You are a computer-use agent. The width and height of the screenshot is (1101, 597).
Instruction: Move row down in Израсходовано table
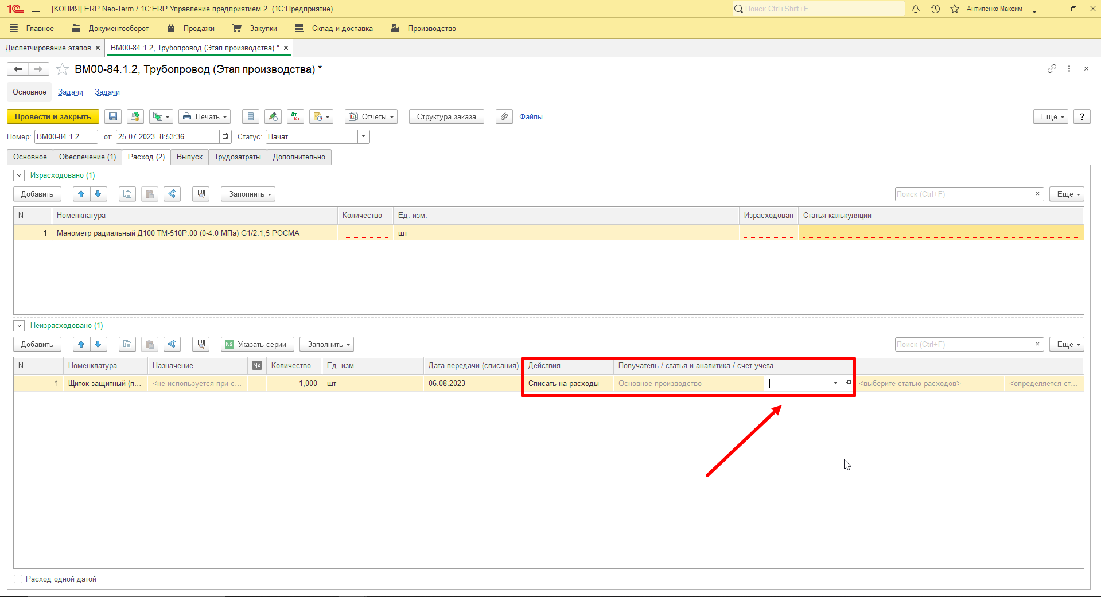click(x=98, y=194)
